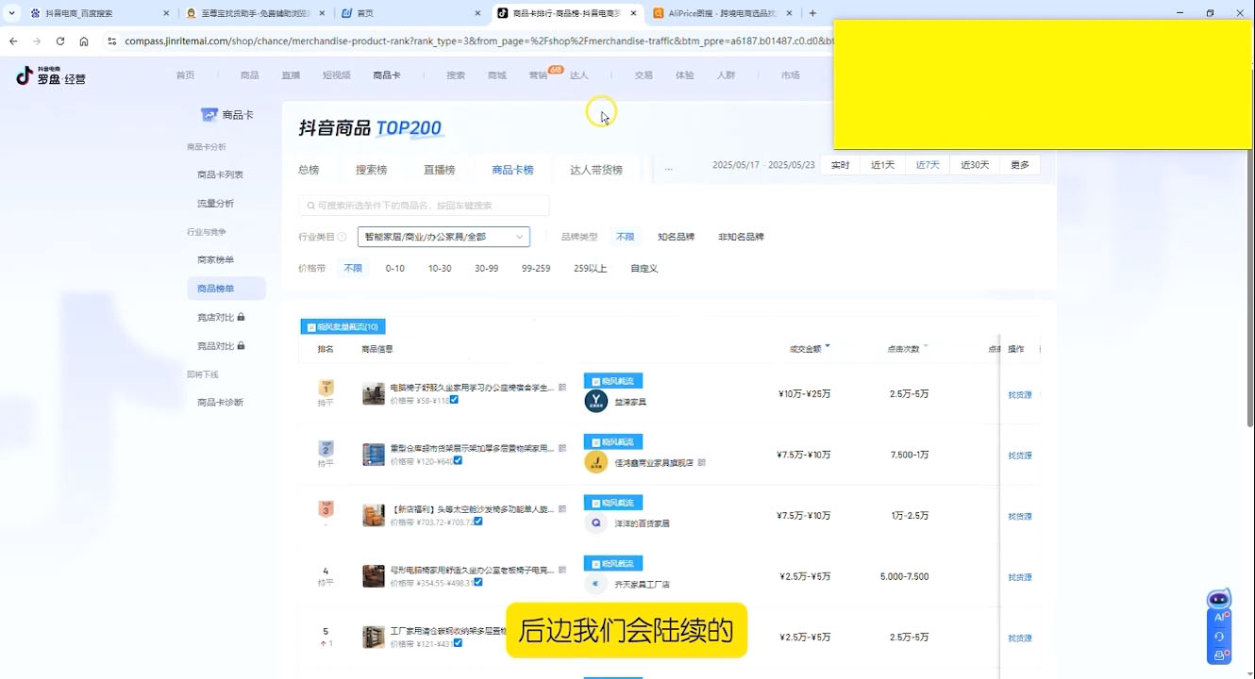Toggle checkbox after price ¥58-¥118
This screenshot has height=679, width=1255.
454,400
